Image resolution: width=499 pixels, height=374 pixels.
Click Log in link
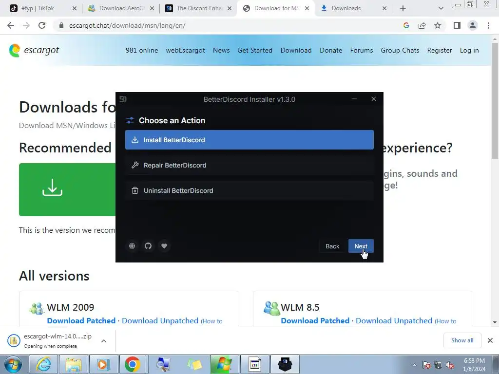tap(469, 50)
